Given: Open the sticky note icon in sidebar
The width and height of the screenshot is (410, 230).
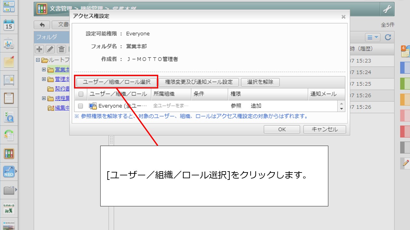Looking at the screenshot, I should pos(9,62).
